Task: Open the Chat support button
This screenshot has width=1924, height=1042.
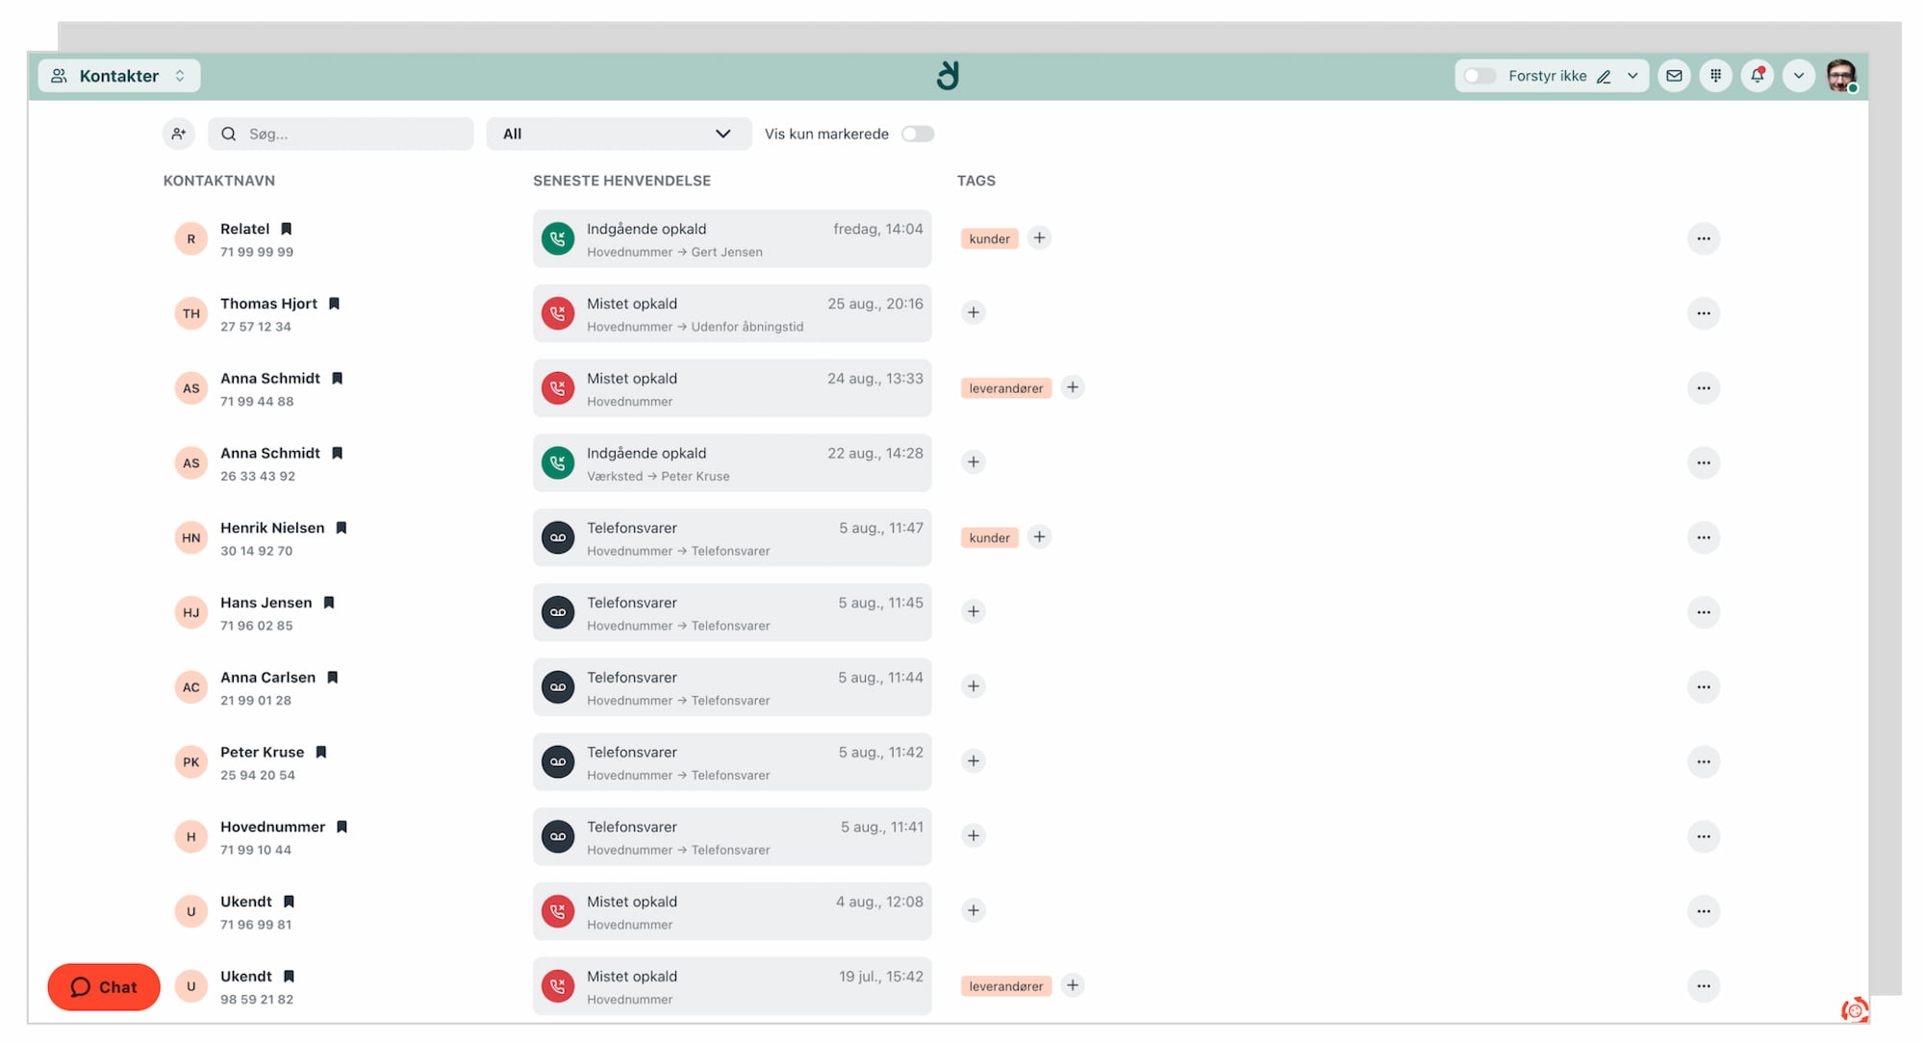Action: click(104, 987)
